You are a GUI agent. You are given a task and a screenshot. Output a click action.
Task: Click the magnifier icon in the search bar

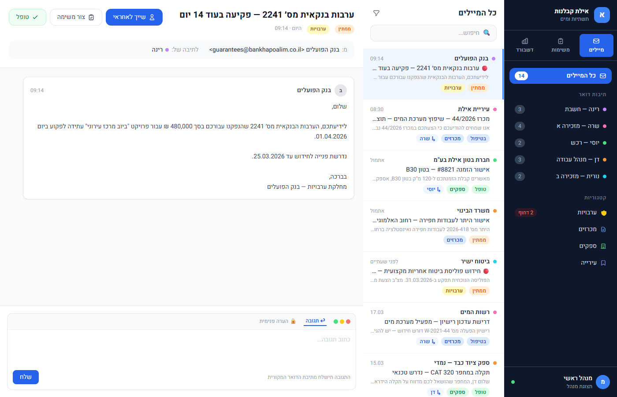coord(487,33)
